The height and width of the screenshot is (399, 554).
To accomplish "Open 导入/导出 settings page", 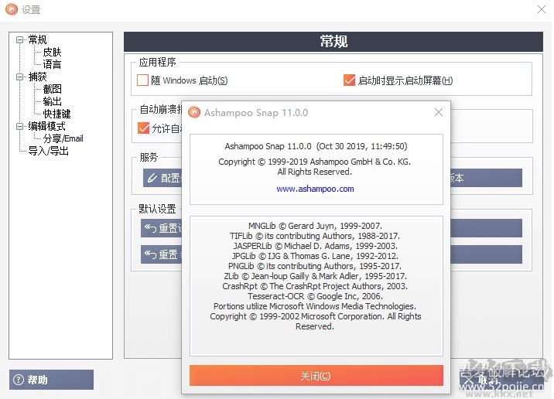I will pos(49,151).
